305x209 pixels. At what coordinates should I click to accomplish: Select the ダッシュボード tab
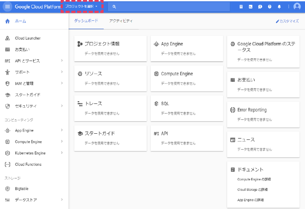click(86, 21)
